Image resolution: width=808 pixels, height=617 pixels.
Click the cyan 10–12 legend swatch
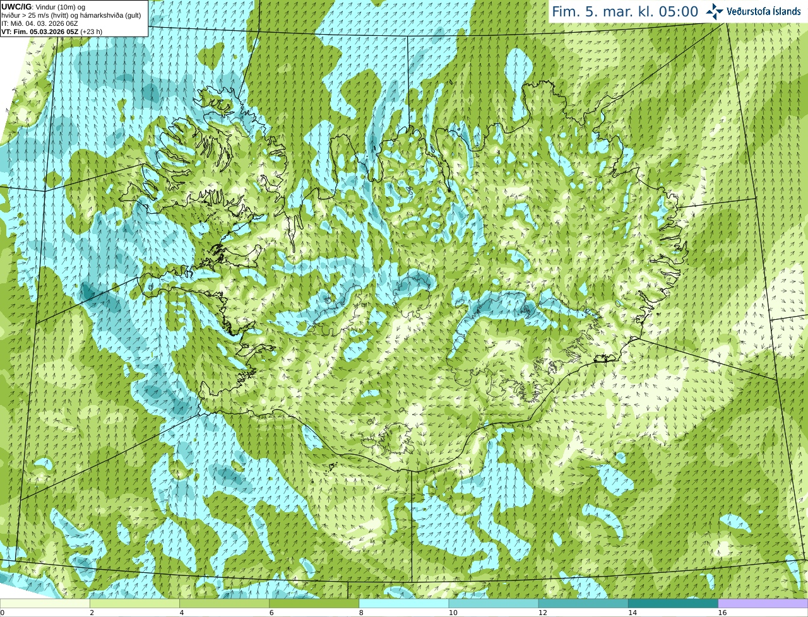494,603
